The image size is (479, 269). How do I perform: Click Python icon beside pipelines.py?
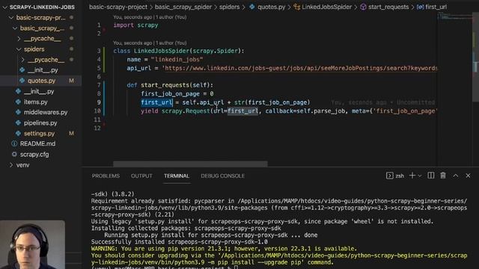[18, 123]
